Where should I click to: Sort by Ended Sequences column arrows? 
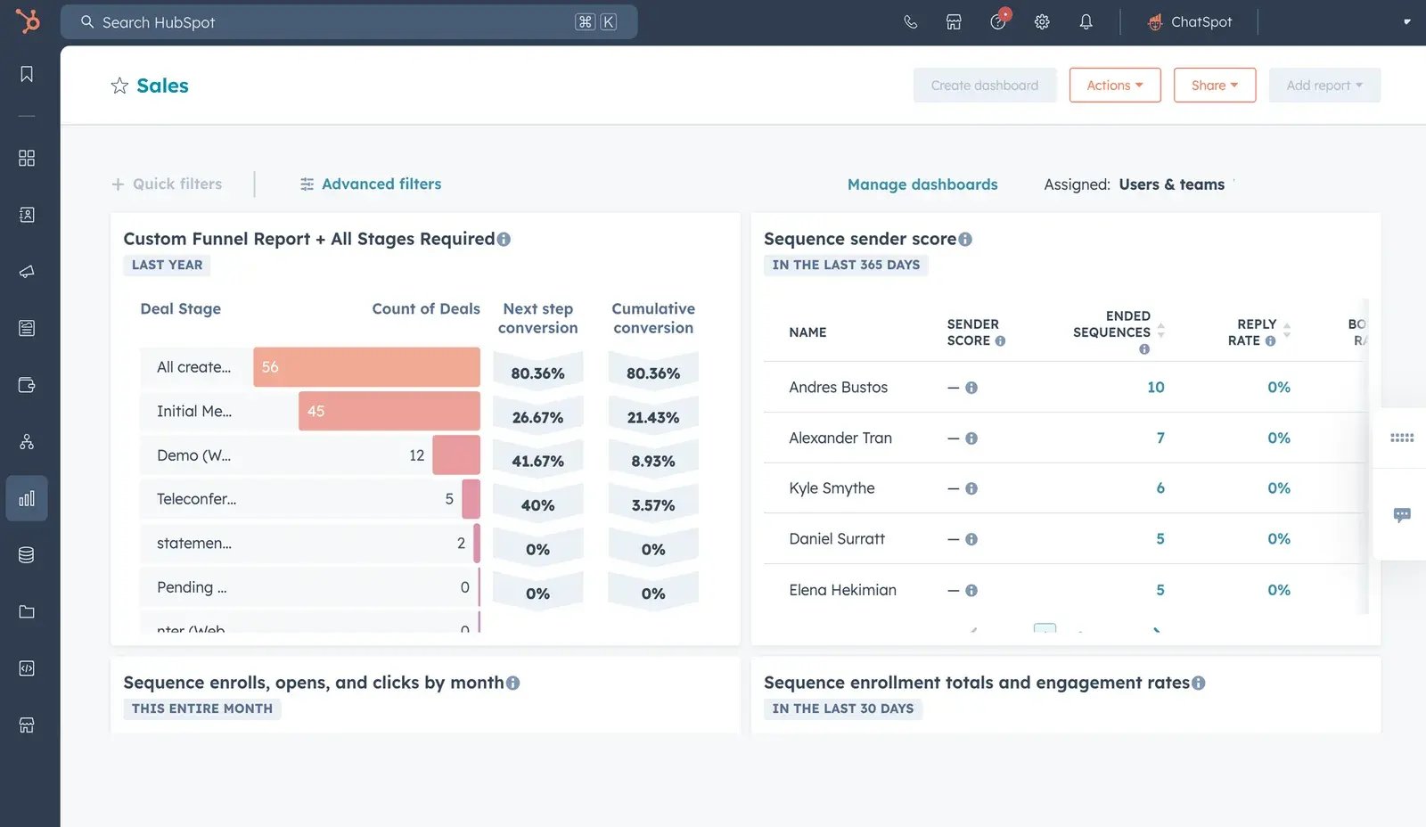point(1160,331)
